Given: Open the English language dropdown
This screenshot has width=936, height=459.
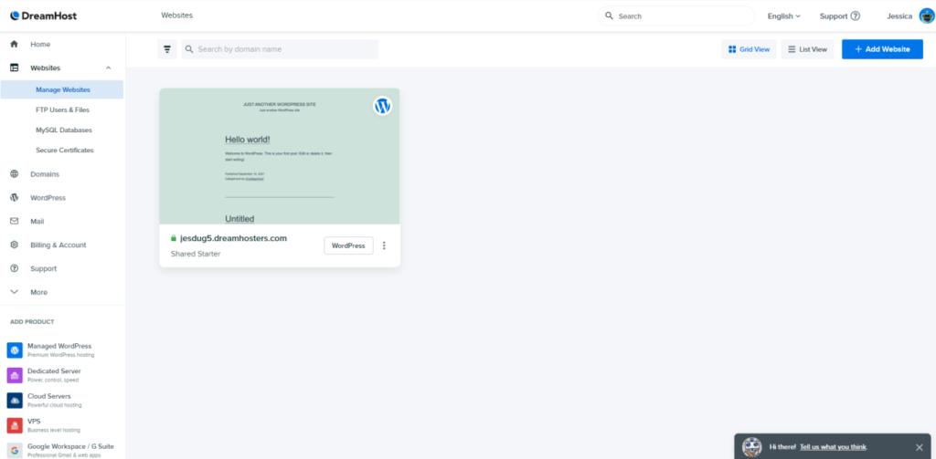Looking at the screenshot, I should click(x=783, y=16).
